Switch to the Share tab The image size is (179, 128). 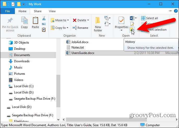[38, 11]
